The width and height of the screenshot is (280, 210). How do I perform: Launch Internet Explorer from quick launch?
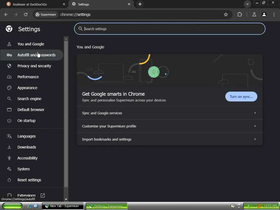pos(30,206)
